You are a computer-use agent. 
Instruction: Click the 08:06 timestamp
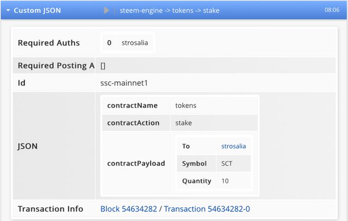click(332, 10)
